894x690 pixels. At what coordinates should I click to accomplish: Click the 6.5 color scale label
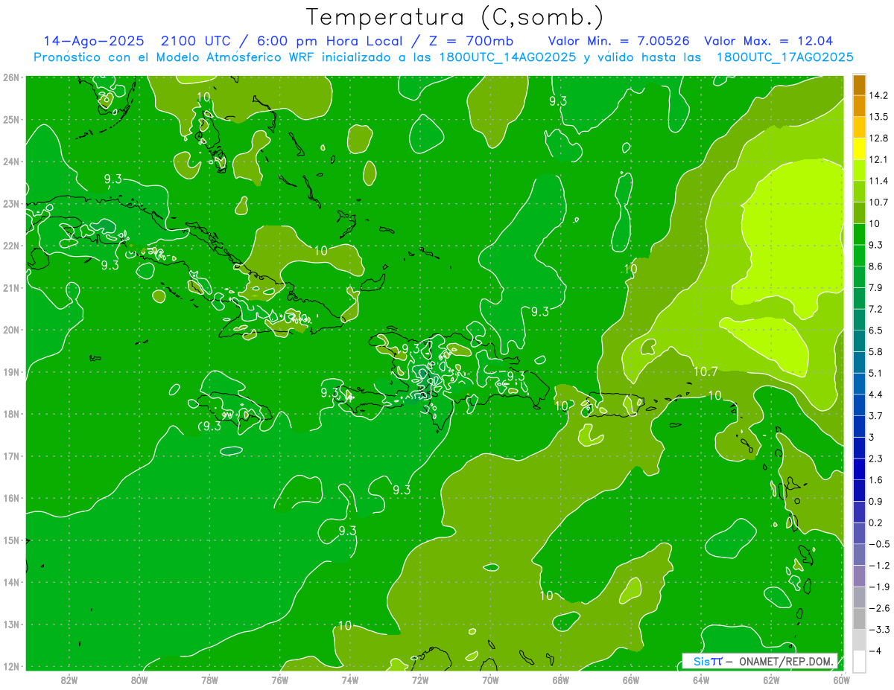[x=876, y=330]
